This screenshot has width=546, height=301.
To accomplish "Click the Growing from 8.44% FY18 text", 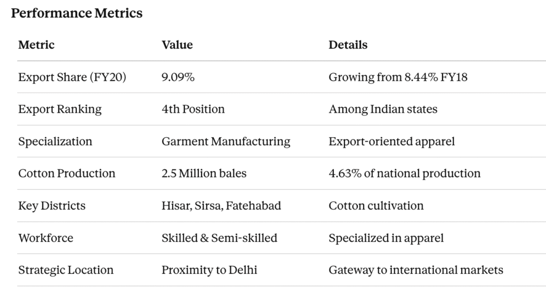I will pyautogui.click(x=398, y=77).
